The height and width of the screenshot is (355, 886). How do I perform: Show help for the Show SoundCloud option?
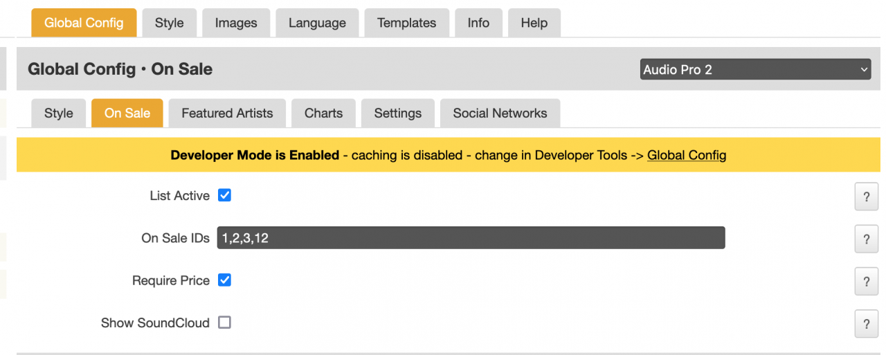coord(866,324)
